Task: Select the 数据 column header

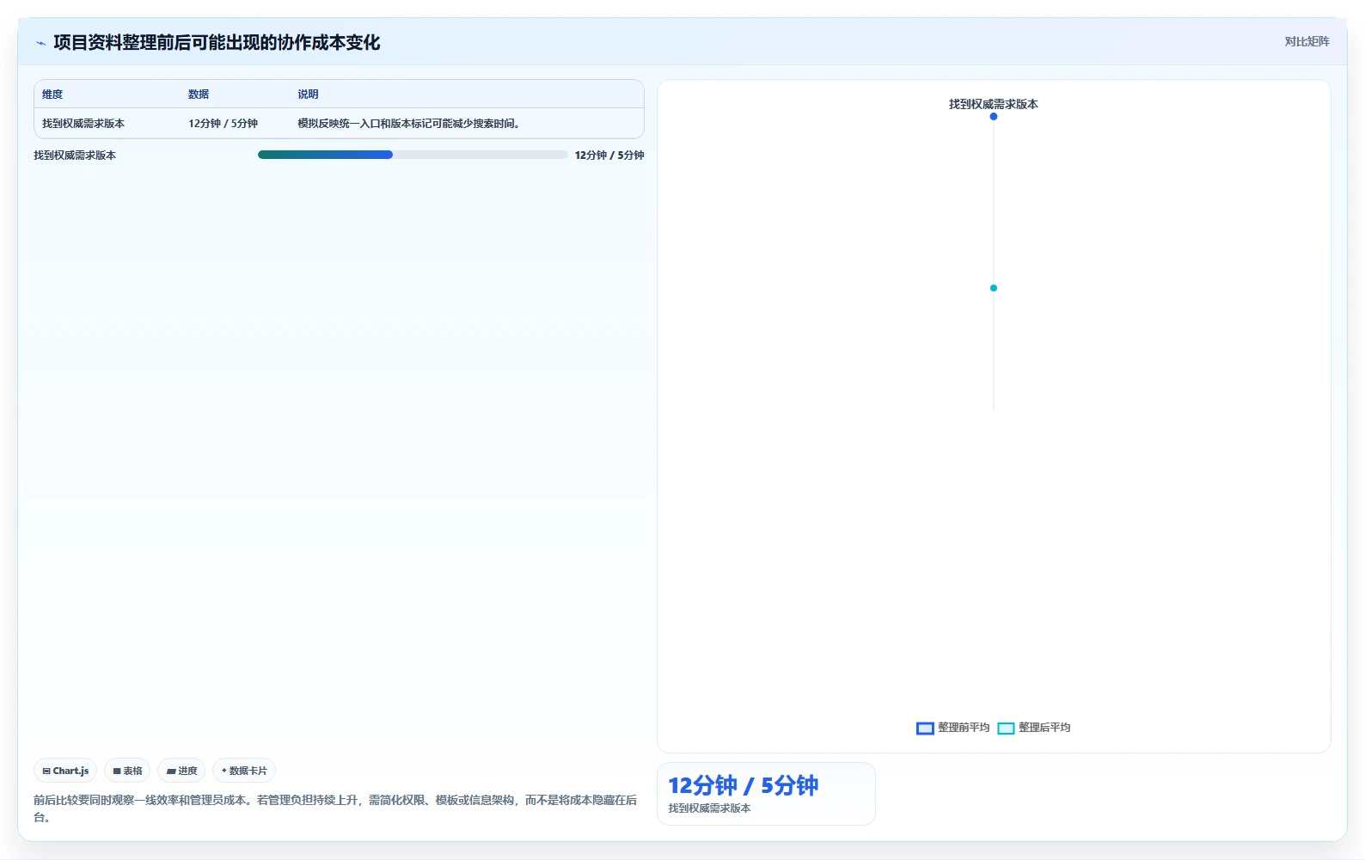Action: click(x=199, y=95)
